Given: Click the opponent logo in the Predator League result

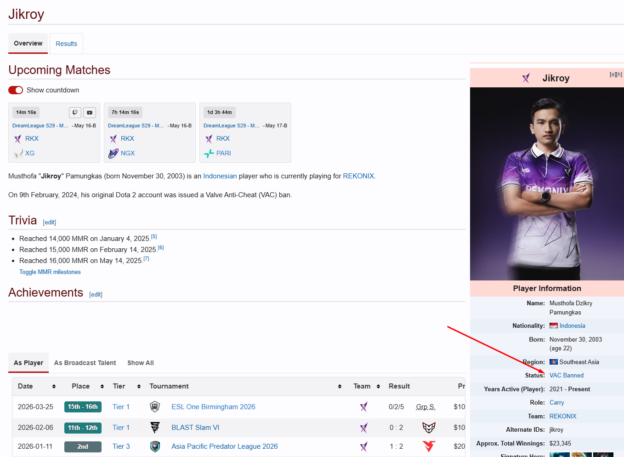Looking at the screenshot, I should click(429, 446).
